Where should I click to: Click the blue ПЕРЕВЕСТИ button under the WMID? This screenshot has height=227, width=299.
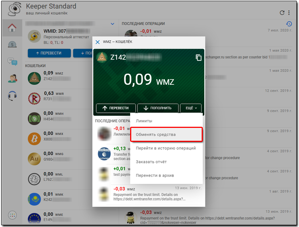click(x=49, y=53)
